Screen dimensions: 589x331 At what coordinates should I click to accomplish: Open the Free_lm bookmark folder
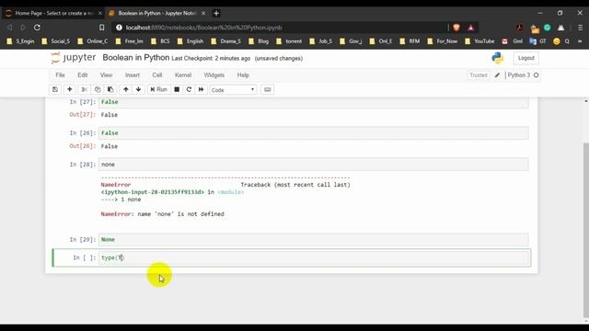click(130, 41)
